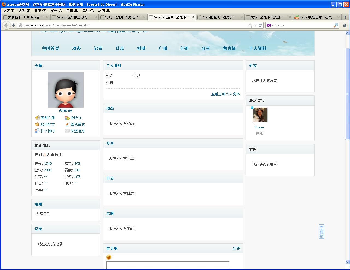Click 发送消息 to send a message
This screenshot has width=350, height=270.
(x=78, y=131)
